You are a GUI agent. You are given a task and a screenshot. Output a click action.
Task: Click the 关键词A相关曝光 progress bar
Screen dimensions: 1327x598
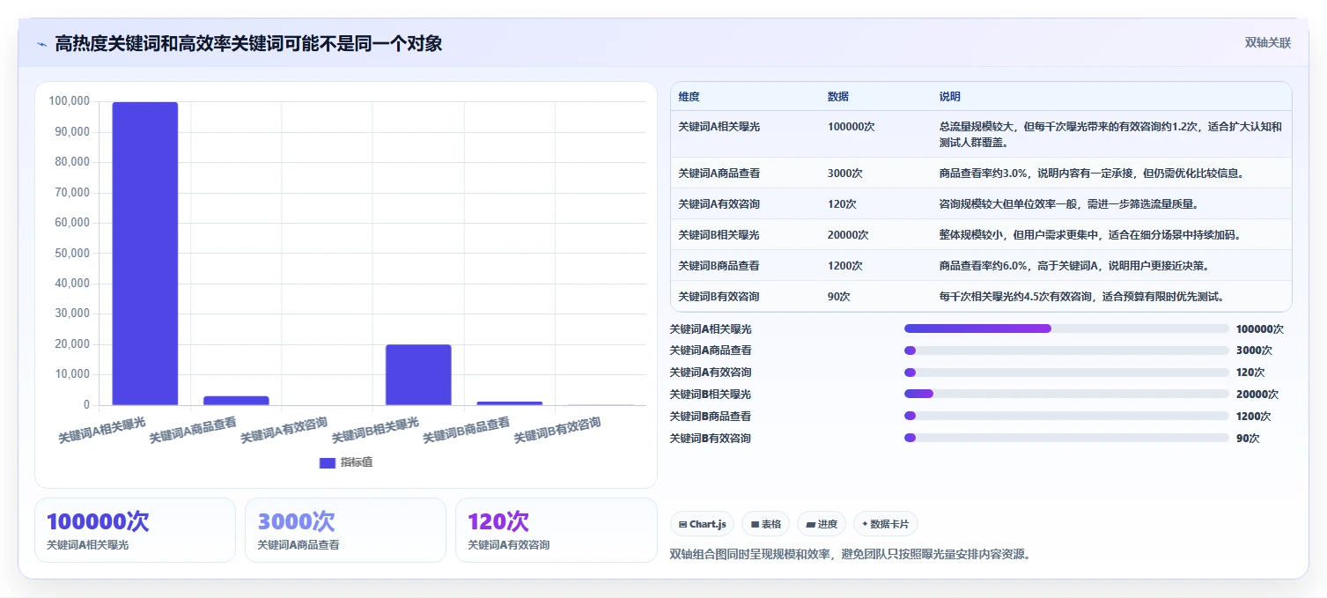point(1066,329)
